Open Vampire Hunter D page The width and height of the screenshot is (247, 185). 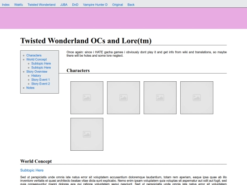click(x=95, y=5)
